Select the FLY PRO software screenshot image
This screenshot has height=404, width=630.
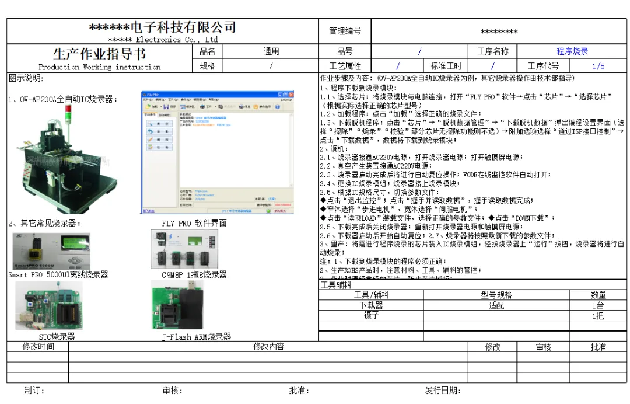(218, 153)
